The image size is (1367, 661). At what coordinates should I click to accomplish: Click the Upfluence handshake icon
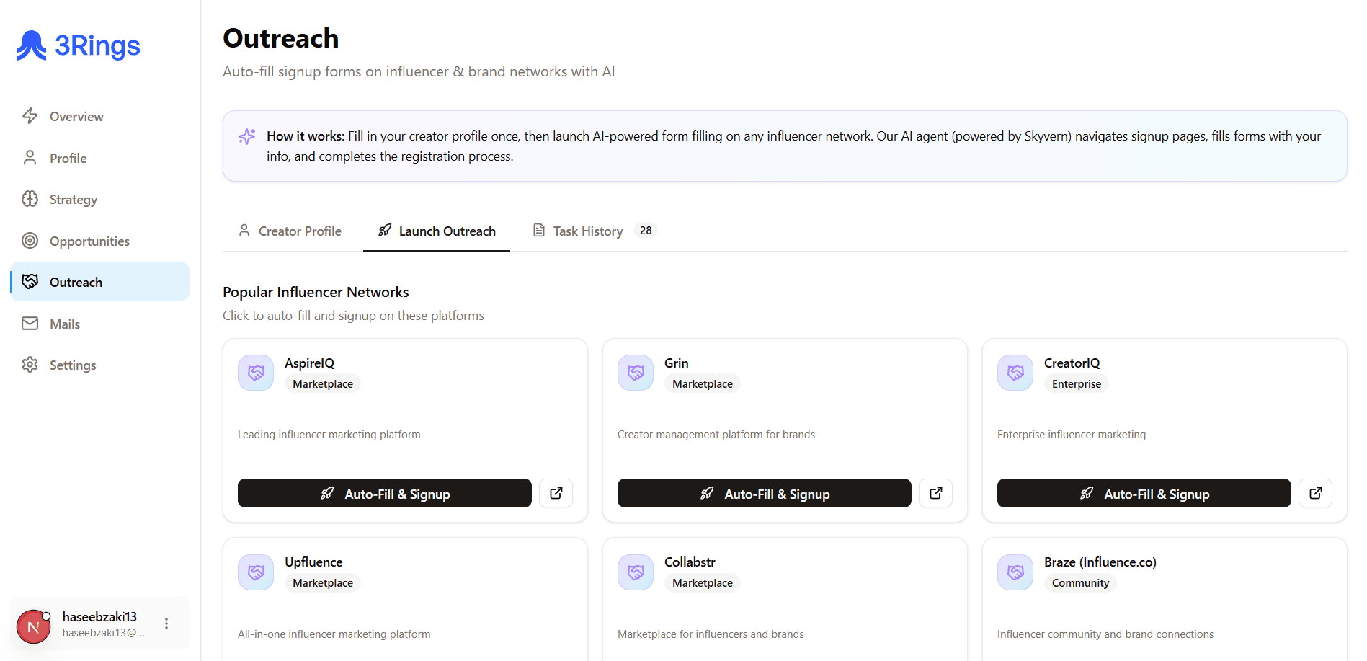tap(256, 572)
